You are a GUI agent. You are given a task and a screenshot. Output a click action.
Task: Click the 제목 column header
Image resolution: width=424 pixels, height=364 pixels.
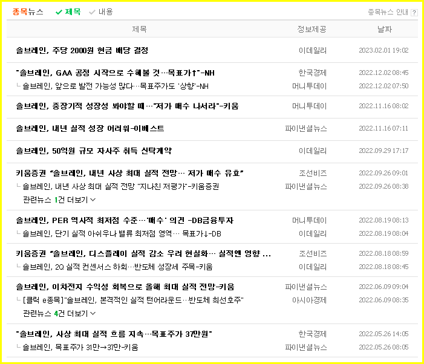[139, 29]
